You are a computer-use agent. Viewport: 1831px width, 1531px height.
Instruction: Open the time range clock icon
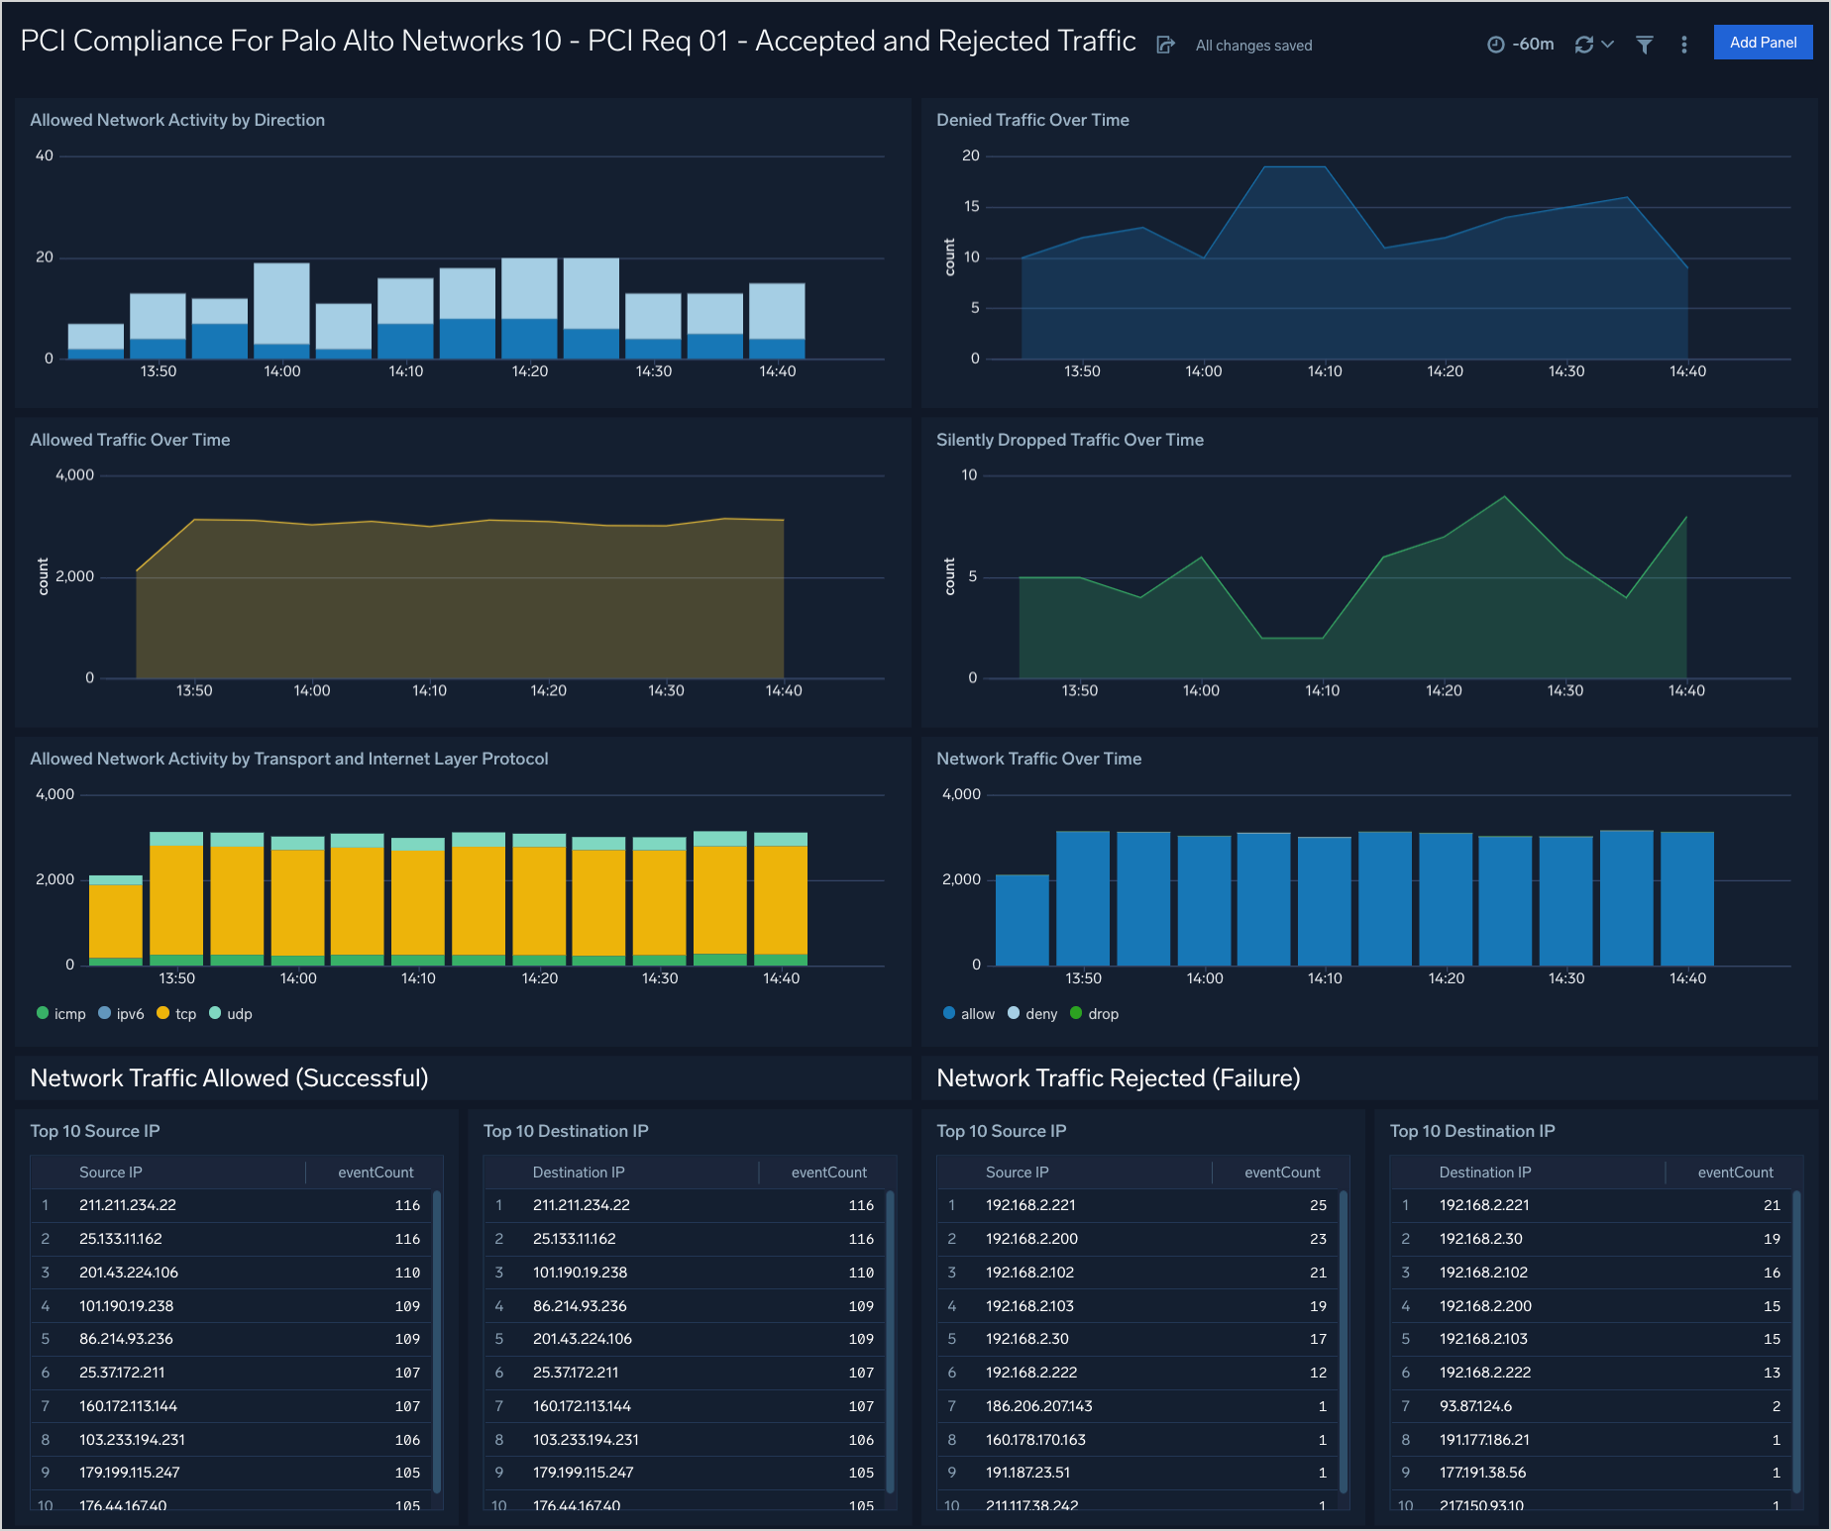(x=1496, y=45)
